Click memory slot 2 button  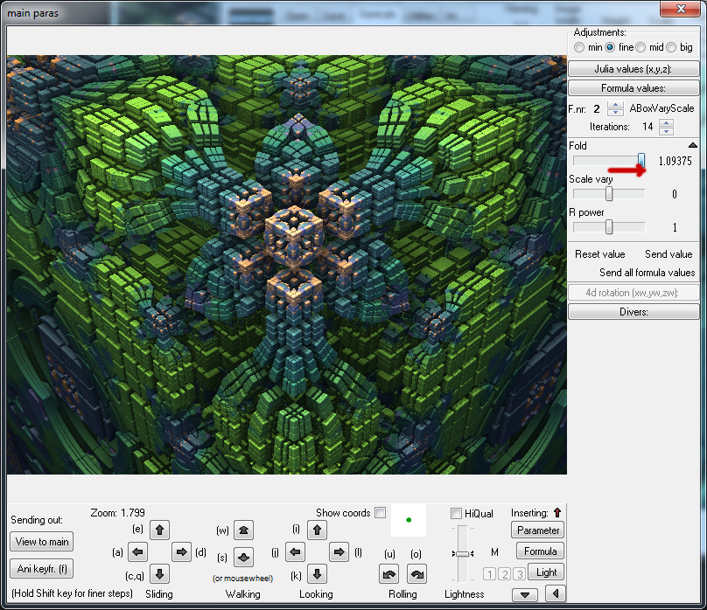(505, 574)
